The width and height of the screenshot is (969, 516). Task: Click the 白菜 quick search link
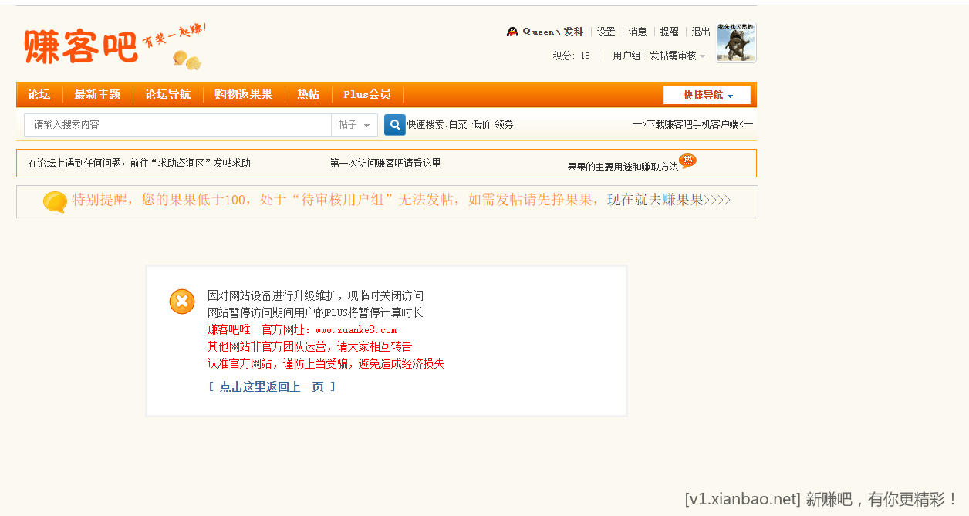tap(457, 124)
